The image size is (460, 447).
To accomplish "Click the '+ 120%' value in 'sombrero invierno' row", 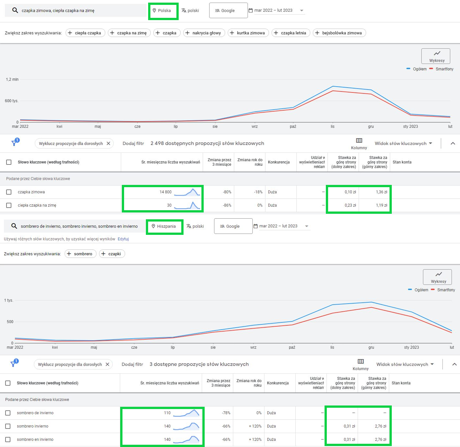I will [x=255, y=426].
